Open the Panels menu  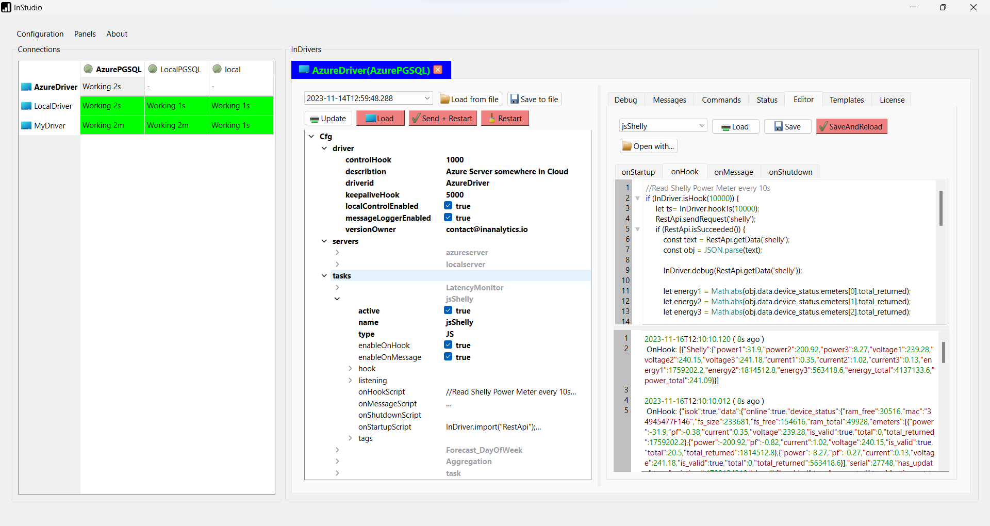coord(85,34)
